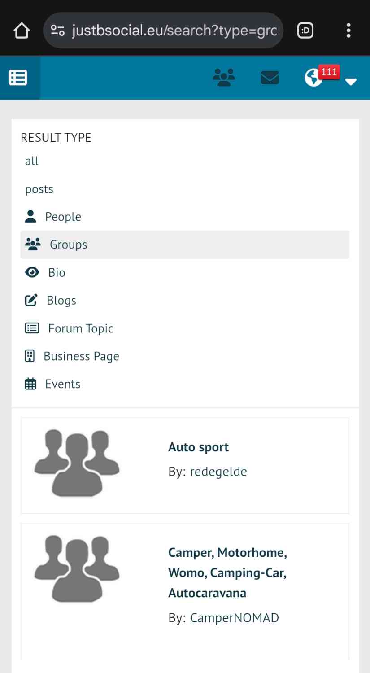Image resolution: width=370 pixels, height=673 pixels.
Task: Show Bio search results
Action: [x=57, y=272]
